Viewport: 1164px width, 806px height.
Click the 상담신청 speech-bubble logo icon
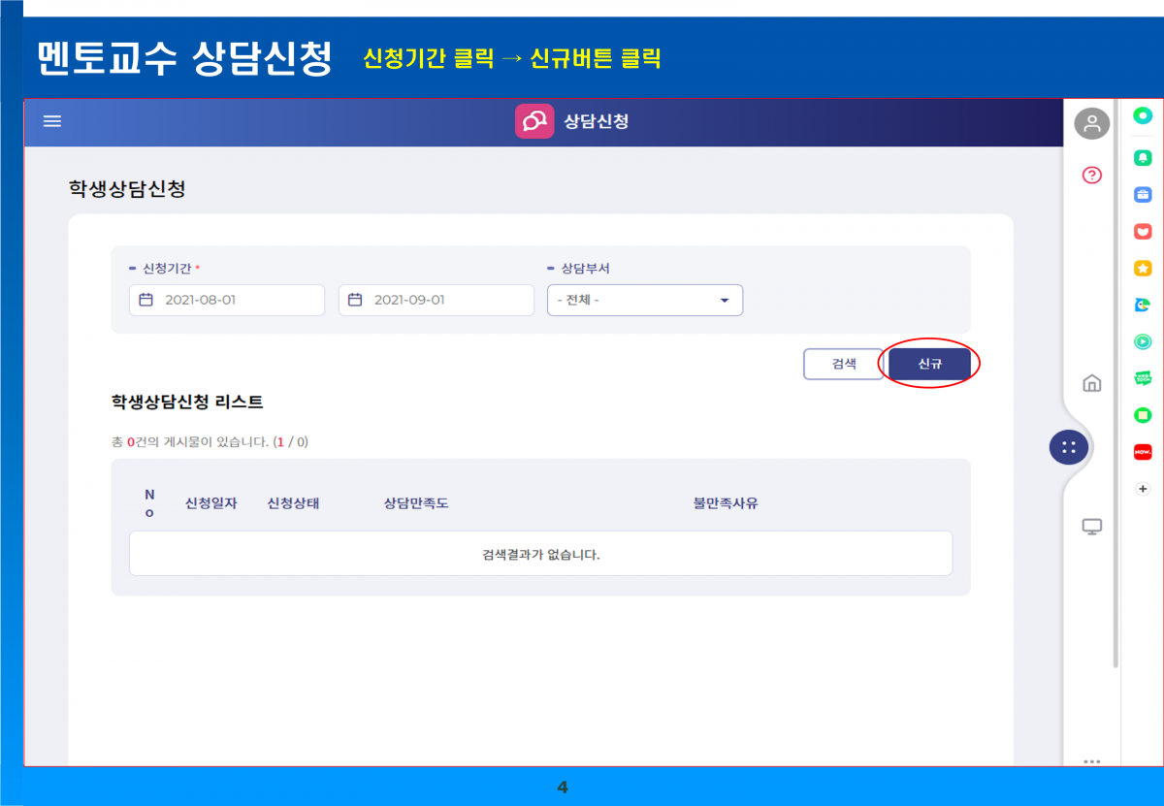tap(534, 121)
